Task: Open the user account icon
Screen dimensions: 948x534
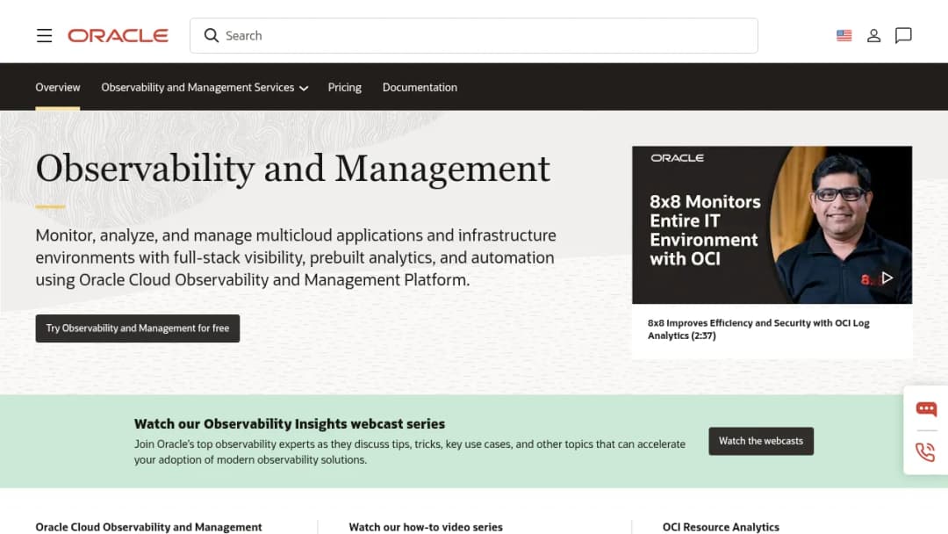Action: pyautogui.click(x=873, y=36)
